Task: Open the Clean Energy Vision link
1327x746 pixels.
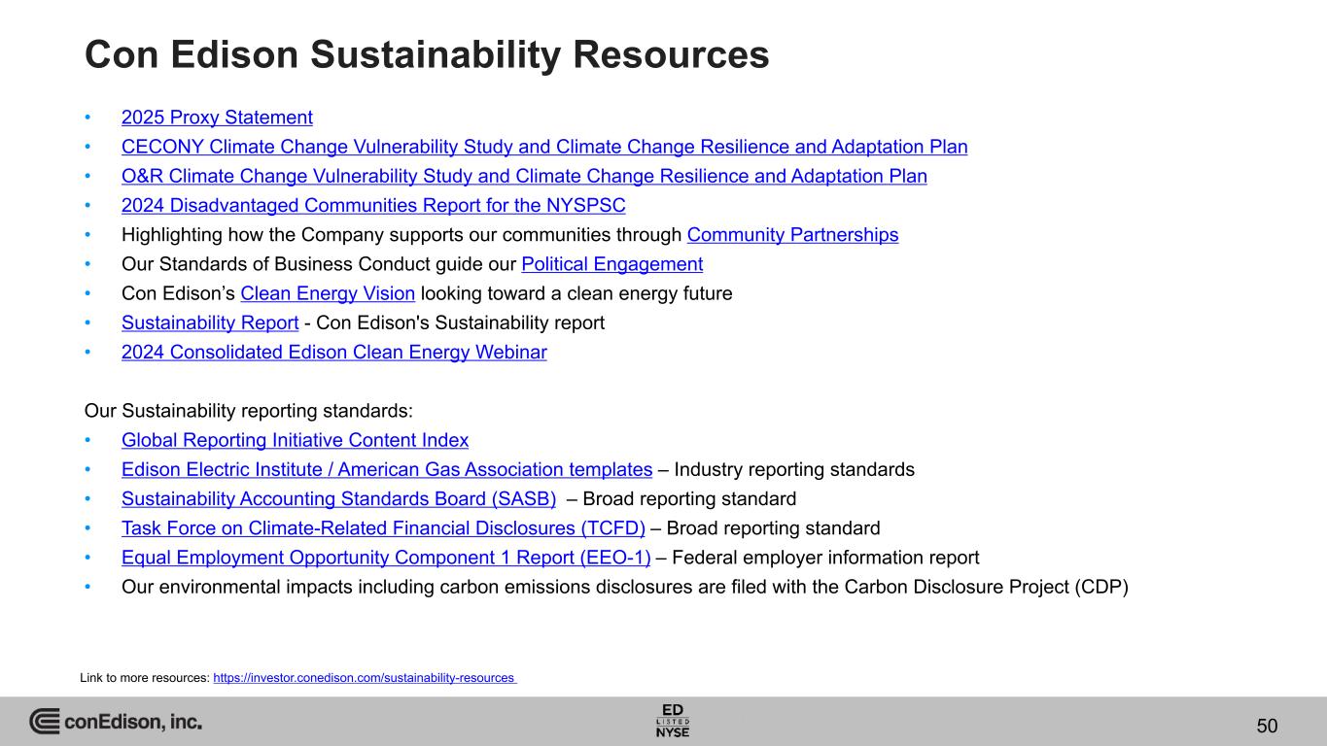Action: tap(328, 293)
